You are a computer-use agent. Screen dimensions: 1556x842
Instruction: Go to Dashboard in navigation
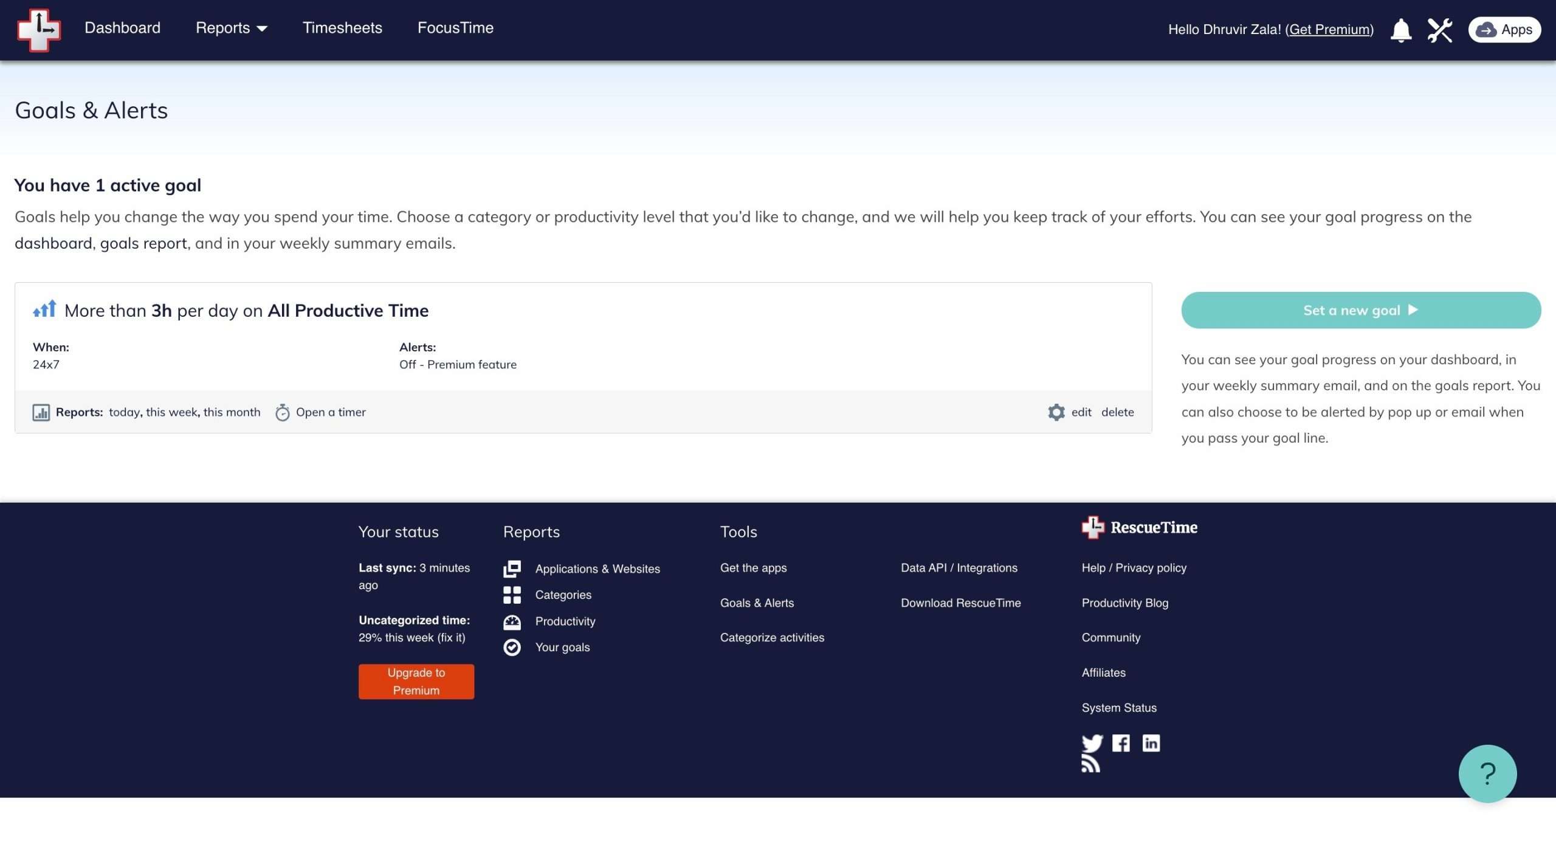point(122,28)
